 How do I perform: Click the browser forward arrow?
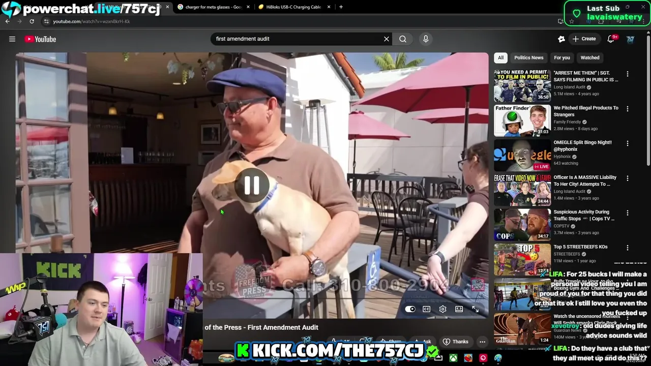(19, 21)
